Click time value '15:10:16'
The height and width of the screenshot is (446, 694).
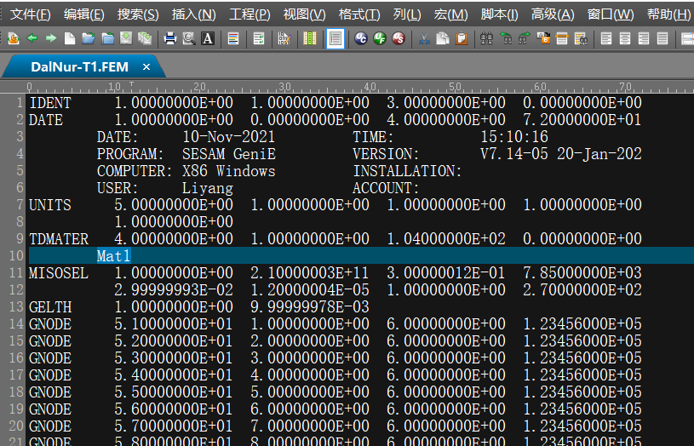pyautogui.click(x=513, y=137)
